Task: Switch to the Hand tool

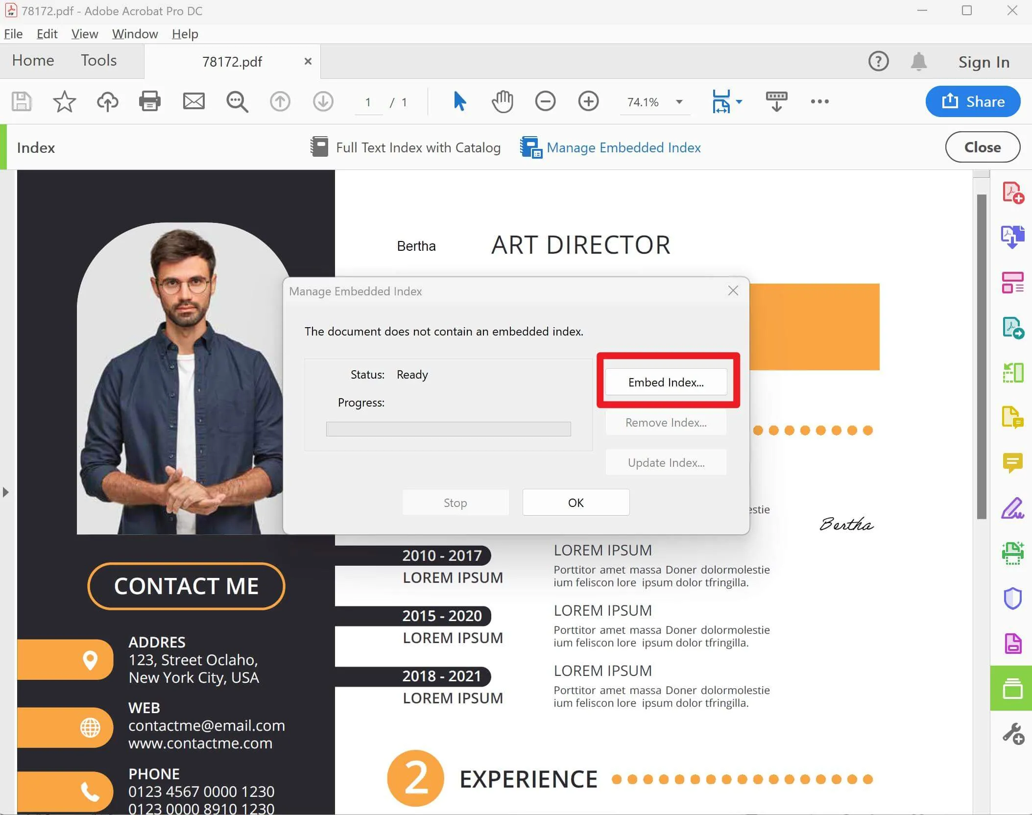Action: click(502, 101)
